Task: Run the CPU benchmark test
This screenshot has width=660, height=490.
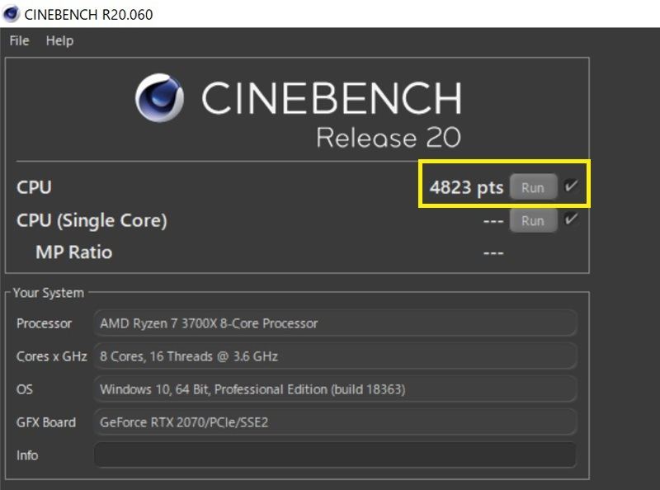Action: tap(533, 187)
